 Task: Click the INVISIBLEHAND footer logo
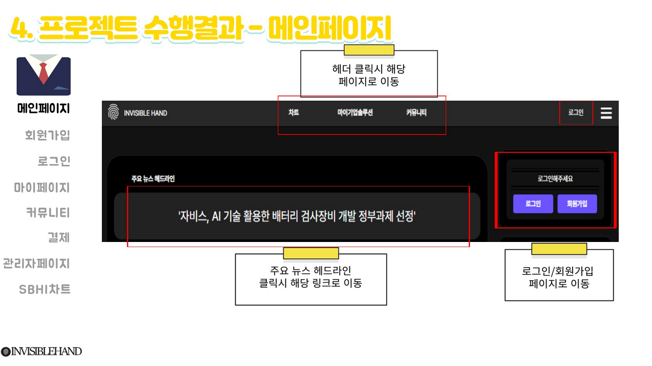pyautogui.click(x=41, y=351)
